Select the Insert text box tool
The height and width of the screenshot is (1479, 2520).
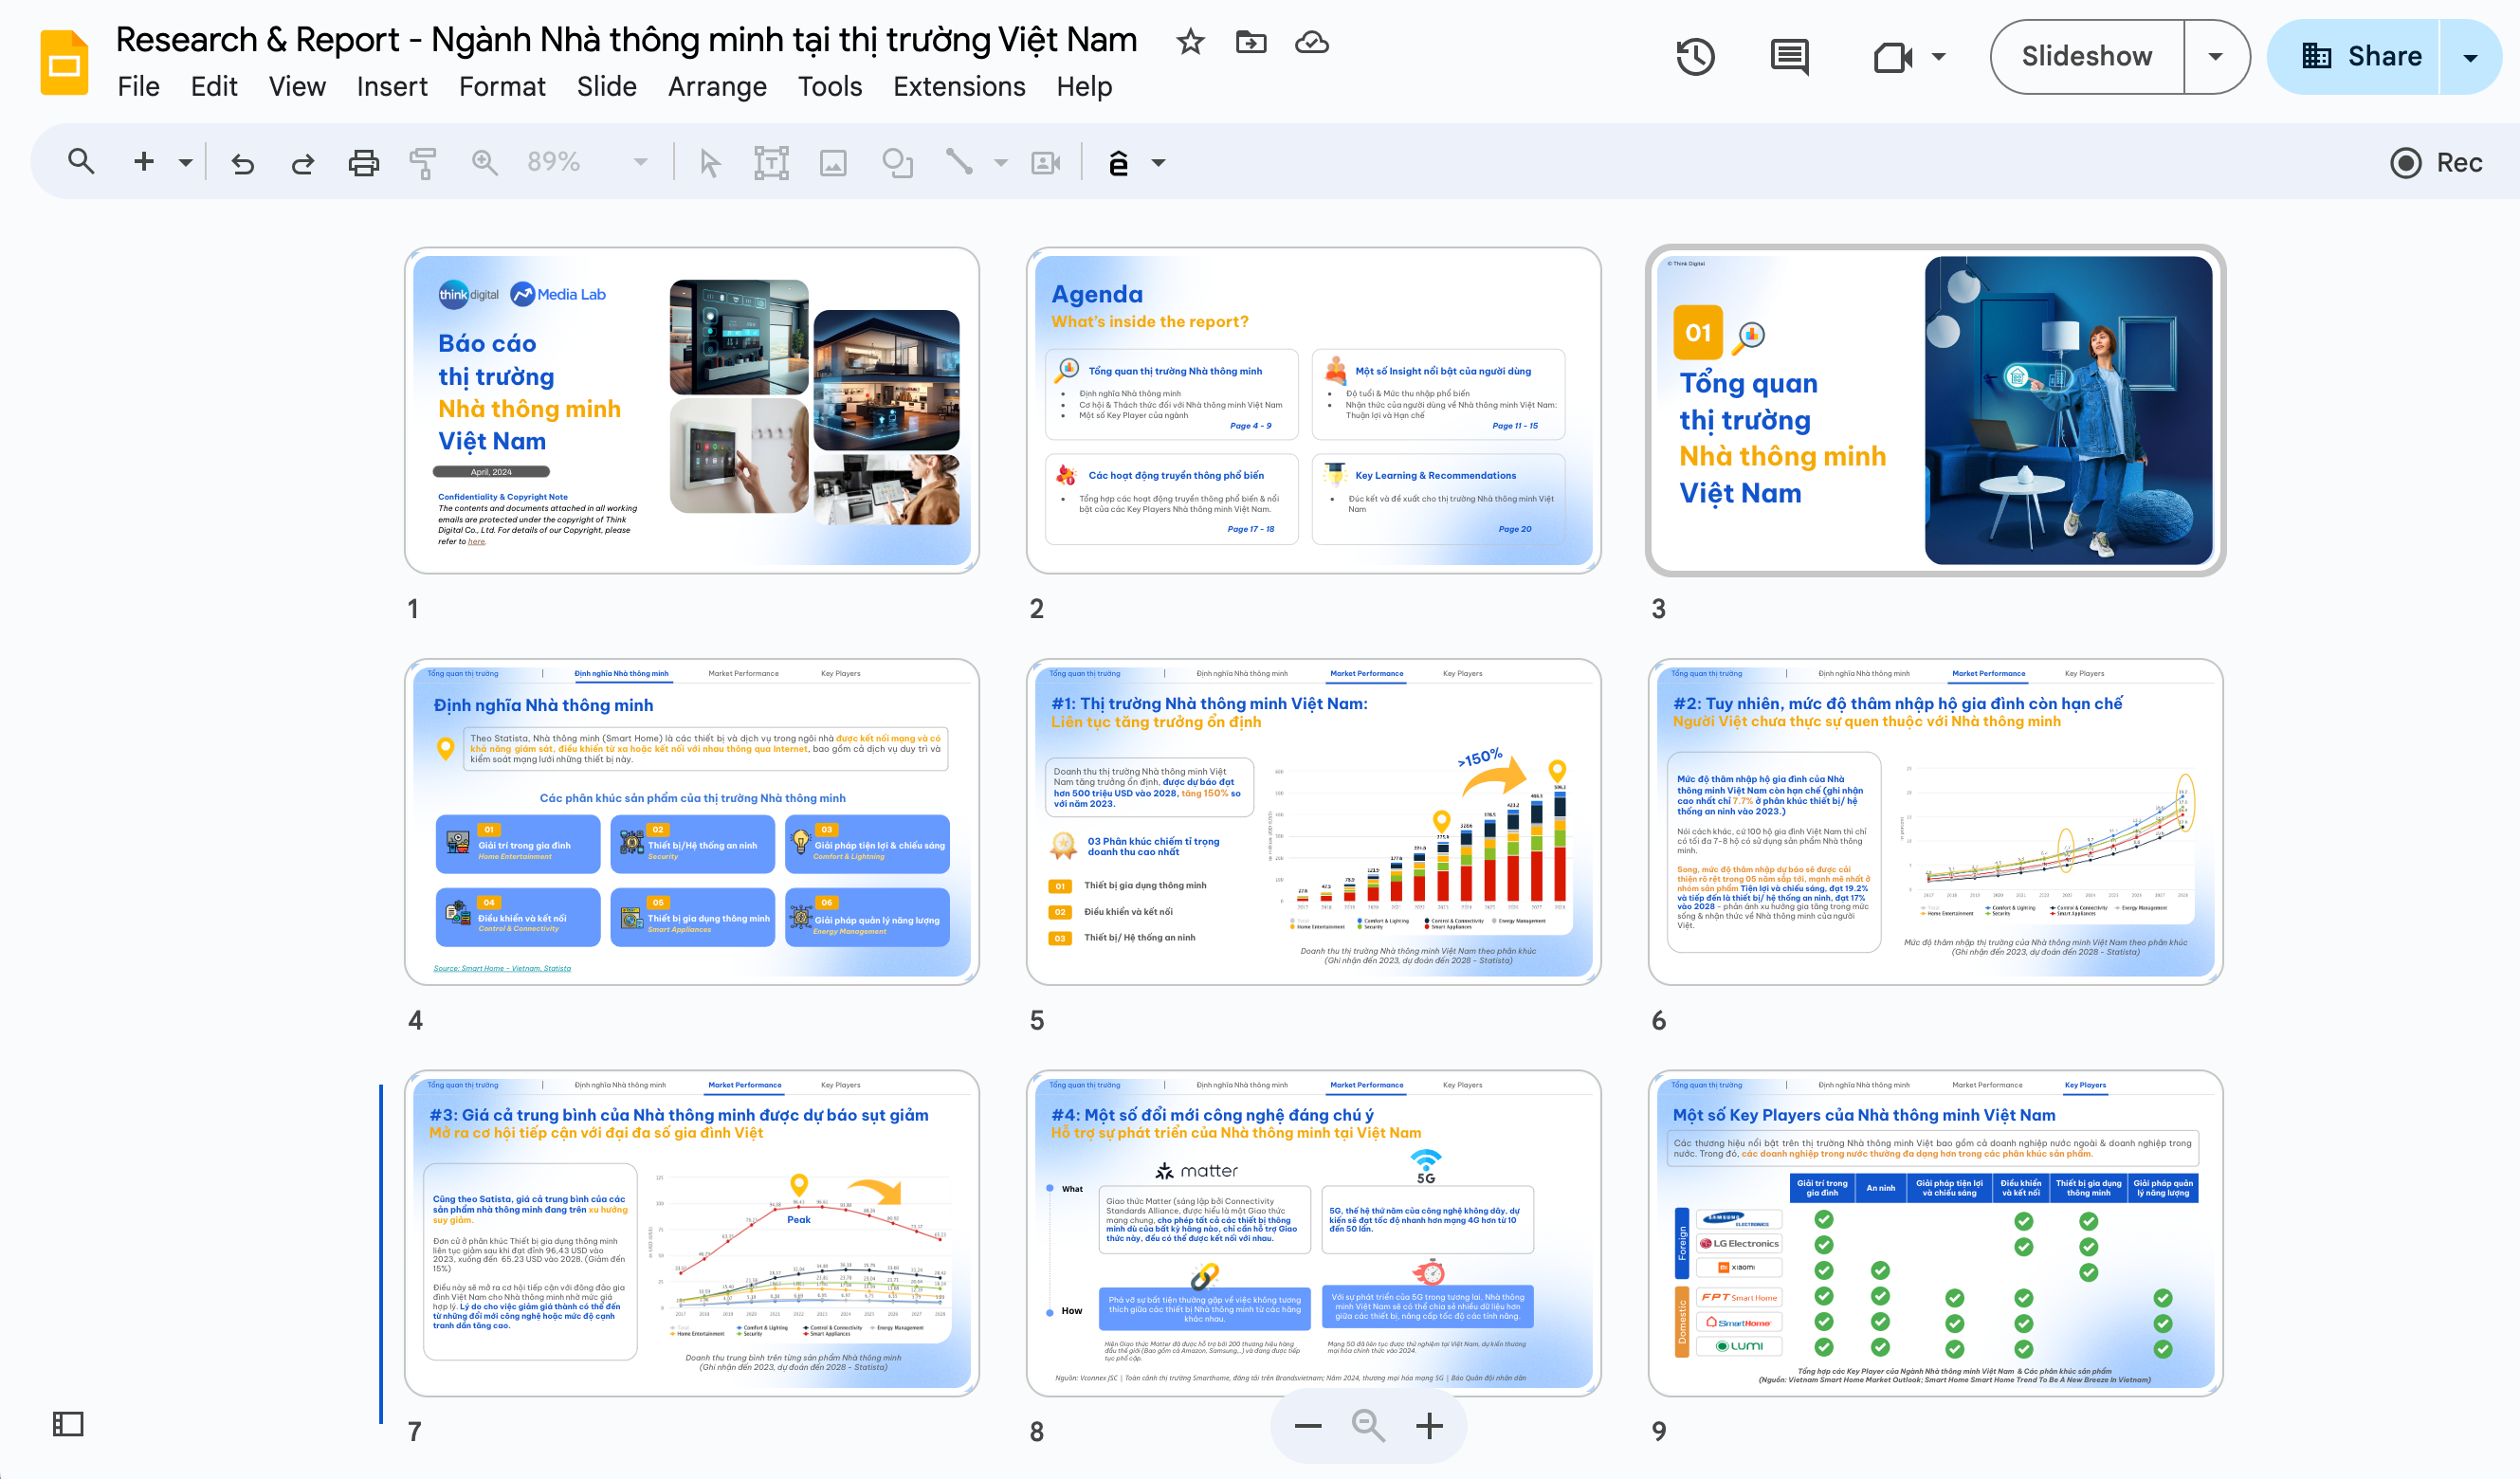pos(772,161)
